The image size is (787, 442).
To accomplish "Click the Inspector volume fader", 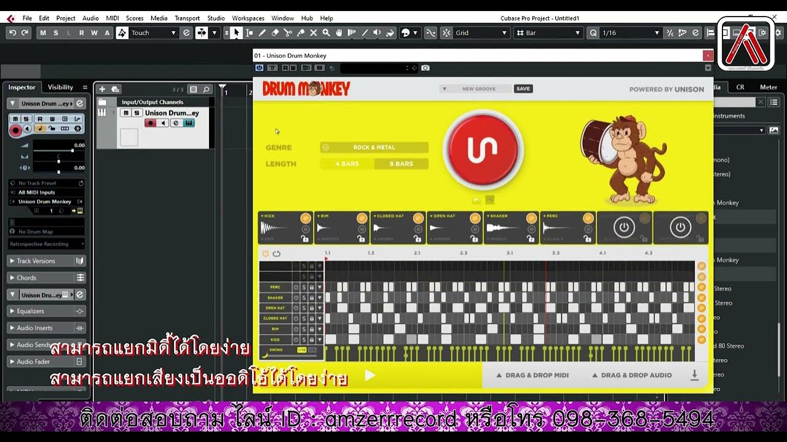I will (58, 150).
